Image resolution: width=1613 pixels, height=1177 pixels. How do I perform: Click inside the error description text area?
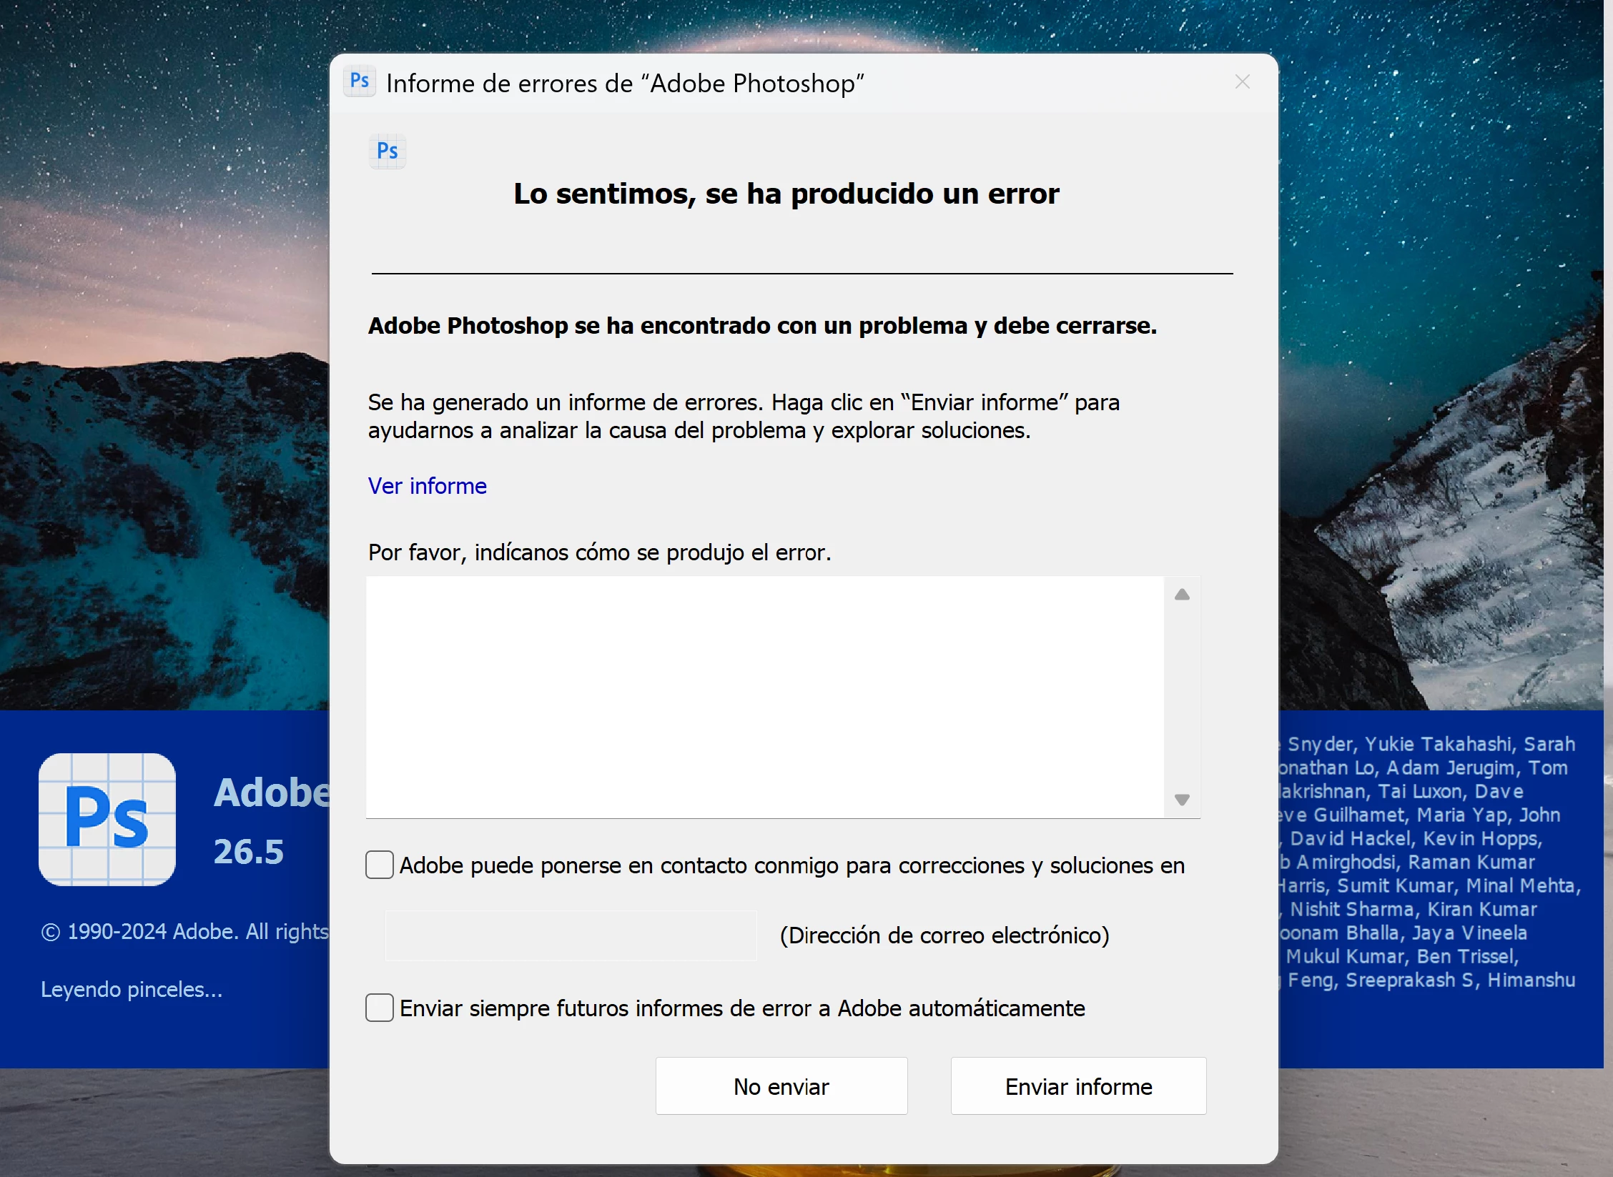765,697
